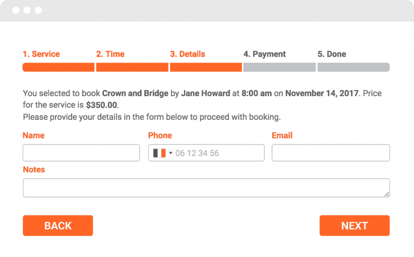Click the third window control dot
Viewport: 414px width, 257px height.
point(38,10)
